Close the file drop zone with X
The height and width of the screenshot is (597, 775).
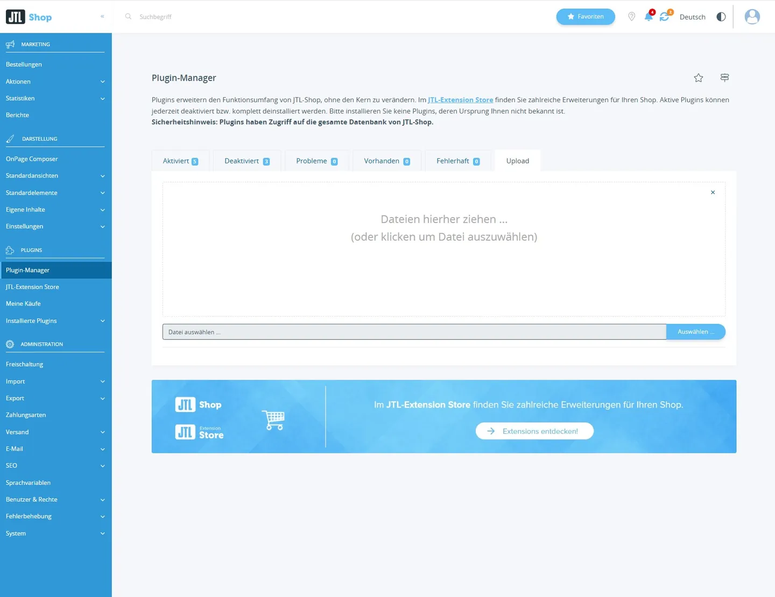coord(713,193)
